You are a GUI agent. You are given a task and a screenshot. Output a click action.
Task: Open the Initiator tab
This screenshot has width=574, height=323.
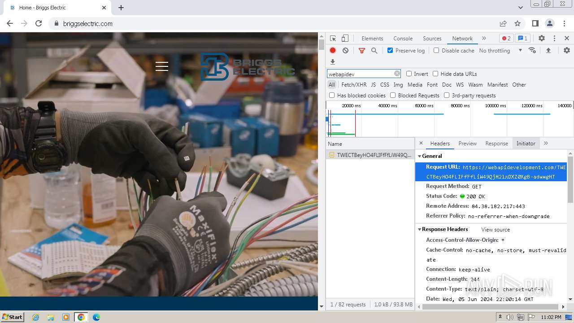coord(526,144)
